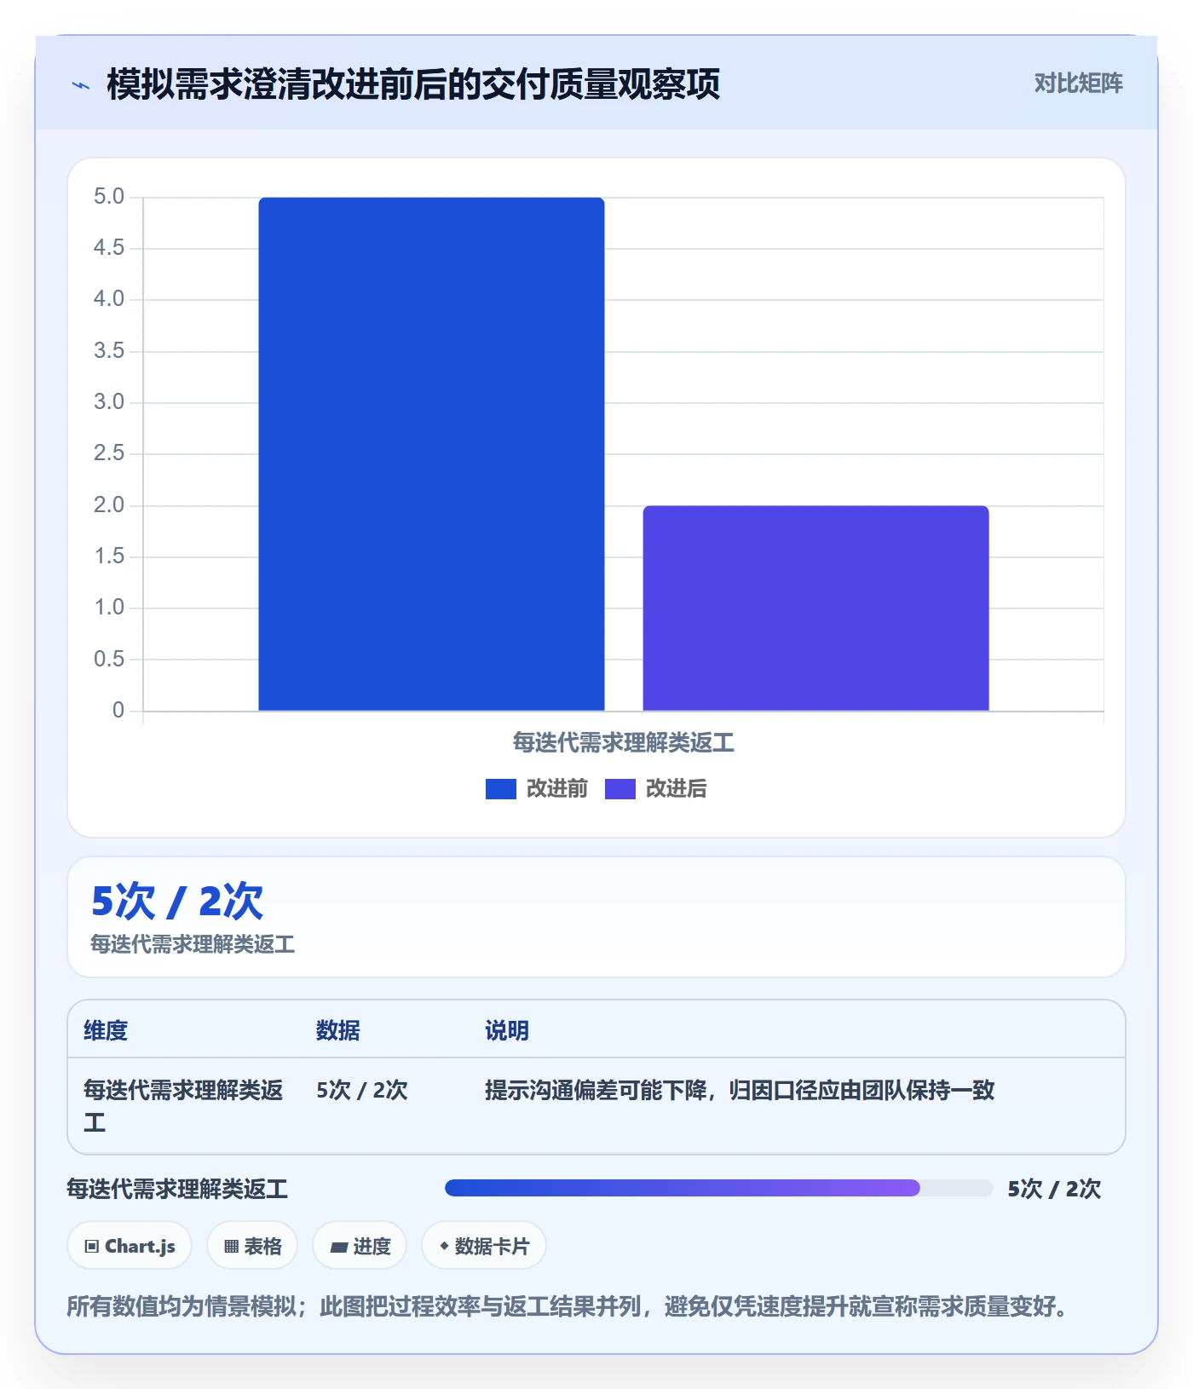Screen dimensions: 1193x1389
Task: Click the 5次 / 2次 value beside progress bar
Action: pyautogui.click(x=1054, y=1189)
